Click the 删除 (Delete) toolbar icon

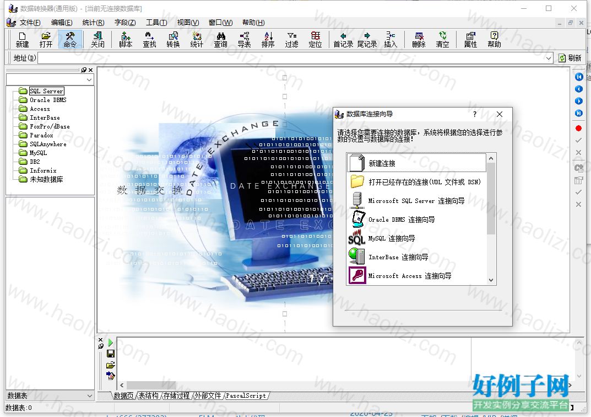pos(419,40)
